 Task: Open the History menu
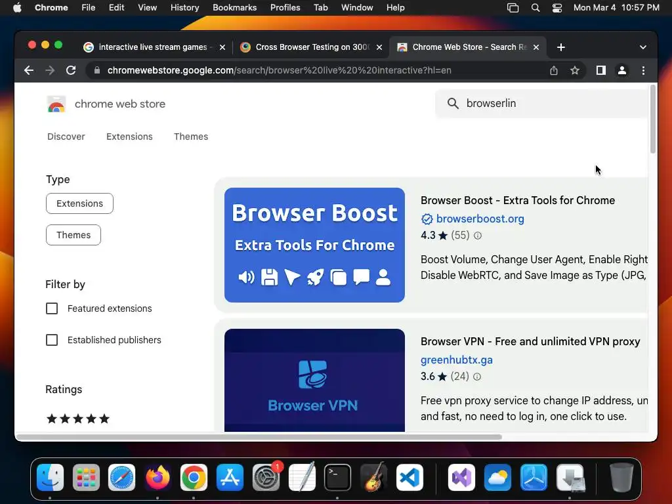point(184,8)
